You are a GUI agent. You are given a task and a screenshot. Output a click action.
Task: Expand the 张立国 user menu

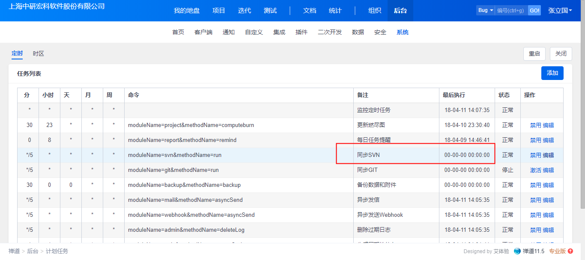(x=560, y=11)
